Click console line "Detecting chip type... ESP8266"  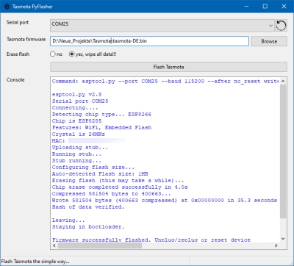click(x=101, y=115)
